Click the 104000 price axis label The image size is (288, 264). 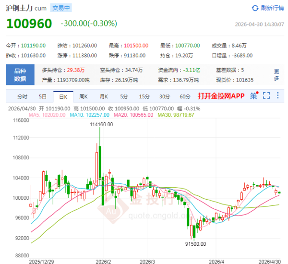click(21, 178)
